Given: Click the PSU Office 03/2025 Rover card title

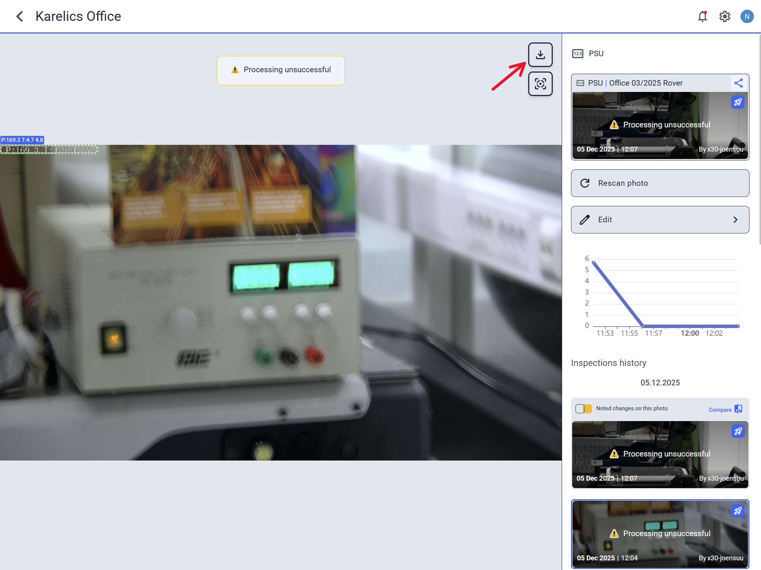Looking at the screenshot, I should pyautogui.click(x=635, y=83).
